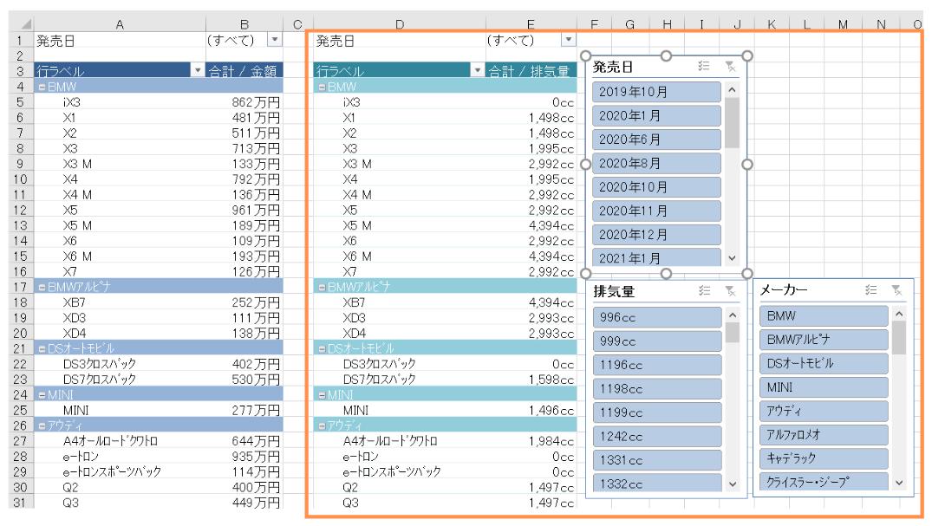932x526 pixels.
Task: Toggle the 1196cc item in the 排気量 slicer
Action: pyautogui.click(x=657, y=365)
